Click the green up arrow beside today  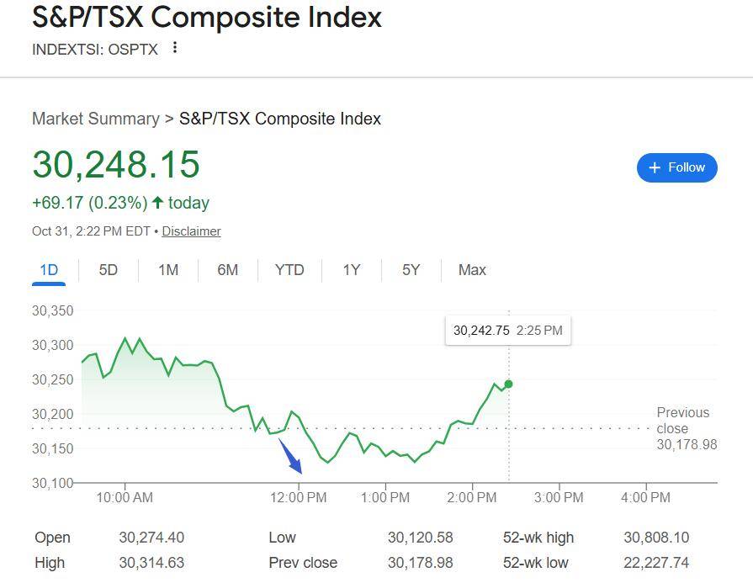click(x=157, y=203)
